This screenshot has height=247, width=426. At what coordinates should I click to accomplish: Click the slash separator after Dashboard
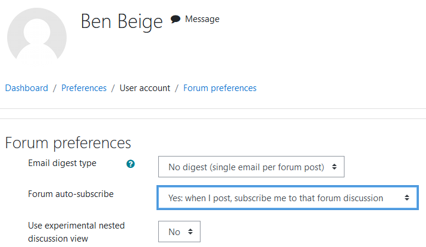point(55,88)
